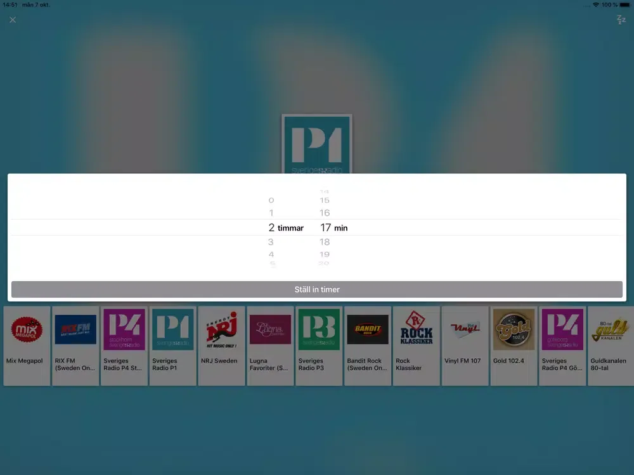Play Vinyl FM 107 station
Screen dimensions: 634x475
(x=465, y=346)
